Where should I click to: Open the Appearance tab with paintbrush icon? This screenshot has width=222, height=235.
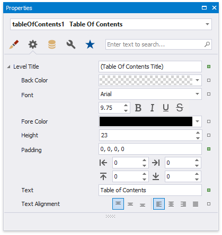(x=14, y=44)
